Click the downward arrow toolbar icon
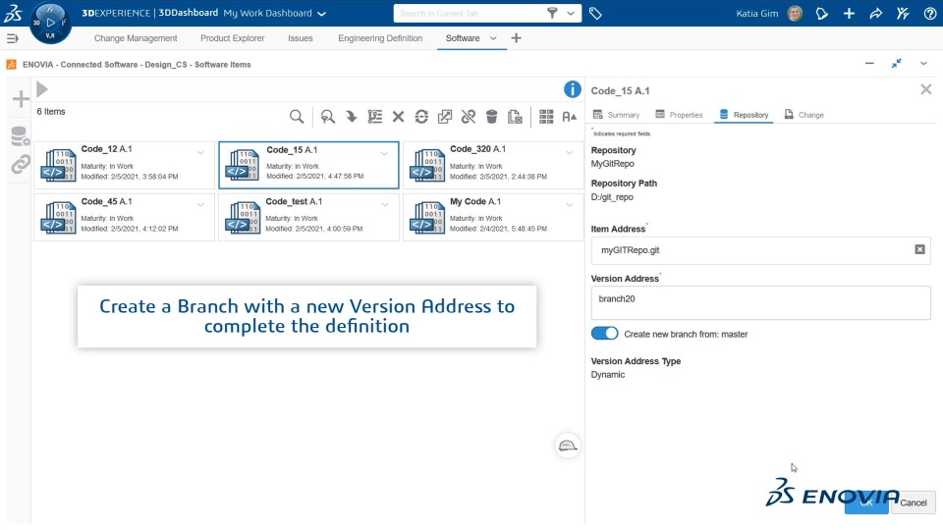Viewport: 943px width, 530px height. [352, 117]
